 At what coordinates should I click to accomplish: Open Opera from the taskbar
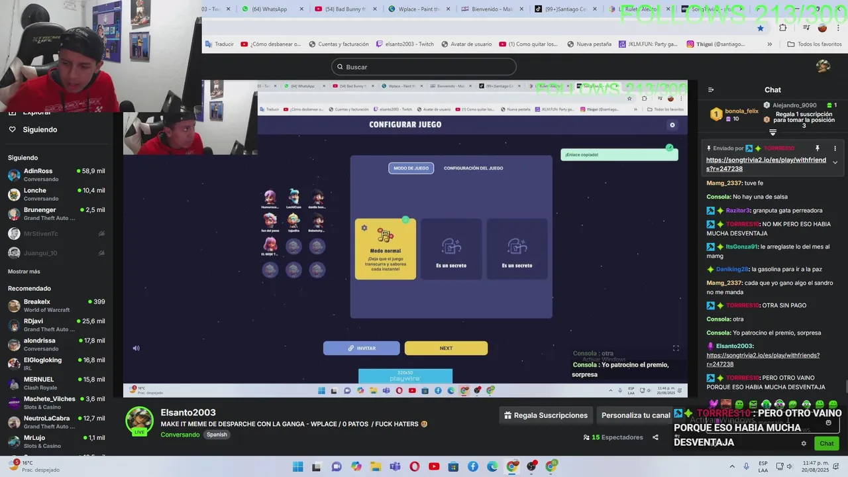(415, 466)
